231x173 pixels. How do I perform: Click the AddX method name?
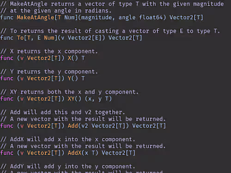pos(74,153)
